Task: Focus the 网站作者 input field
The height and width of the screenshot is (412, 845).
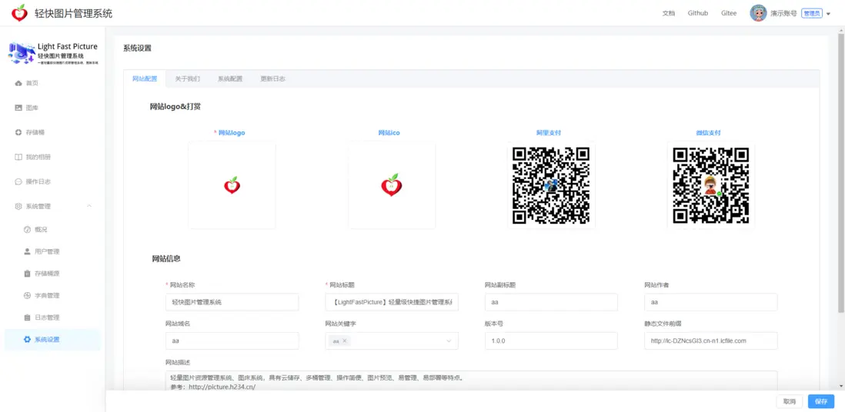Action: [711, 302]
